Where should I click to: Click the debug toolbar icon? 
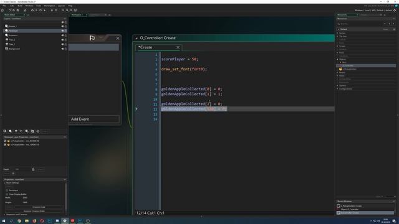click(32, 11)
